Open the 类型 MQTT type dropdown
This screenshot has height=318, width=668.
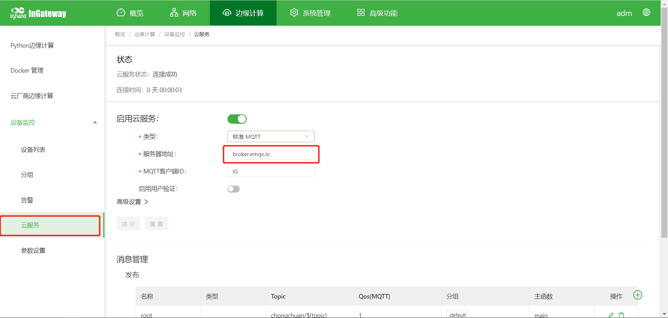tap(271, 137)
